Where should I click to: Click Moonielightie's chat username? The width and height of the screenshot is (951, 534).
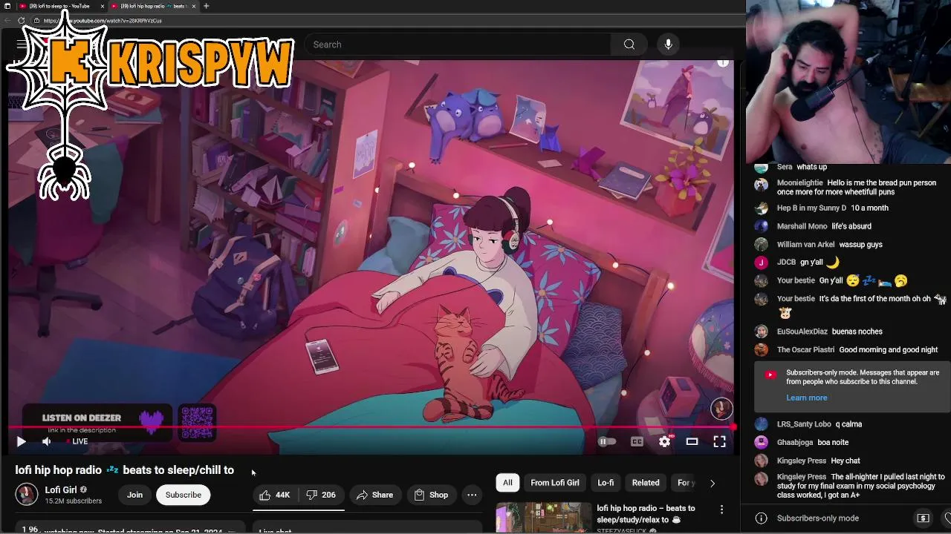point(799,183)
